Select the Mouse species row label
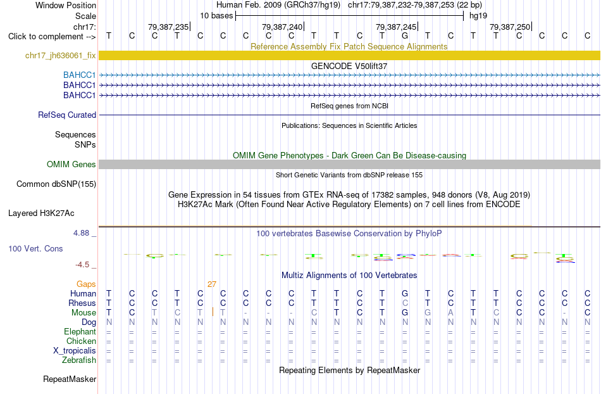This screenshot has width=601, height=394. (84, 313)
